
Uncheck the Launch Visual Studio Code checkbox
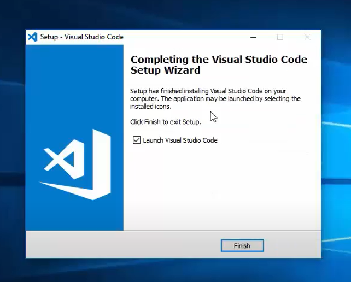[x=137, y=140]
